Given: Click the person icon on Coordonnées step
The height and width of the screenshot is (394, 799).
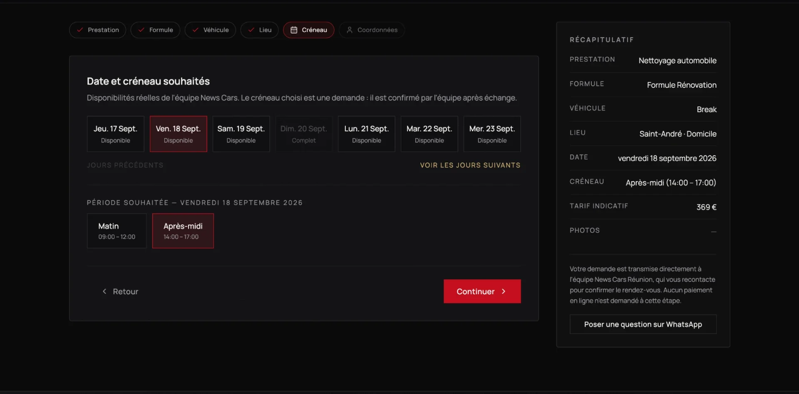Looking at the screenshot, I should [350, 30].
